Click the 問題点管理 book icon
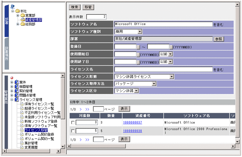Viewport: 242px width, 157px height. pyautogui.click(x=17, y=95)
